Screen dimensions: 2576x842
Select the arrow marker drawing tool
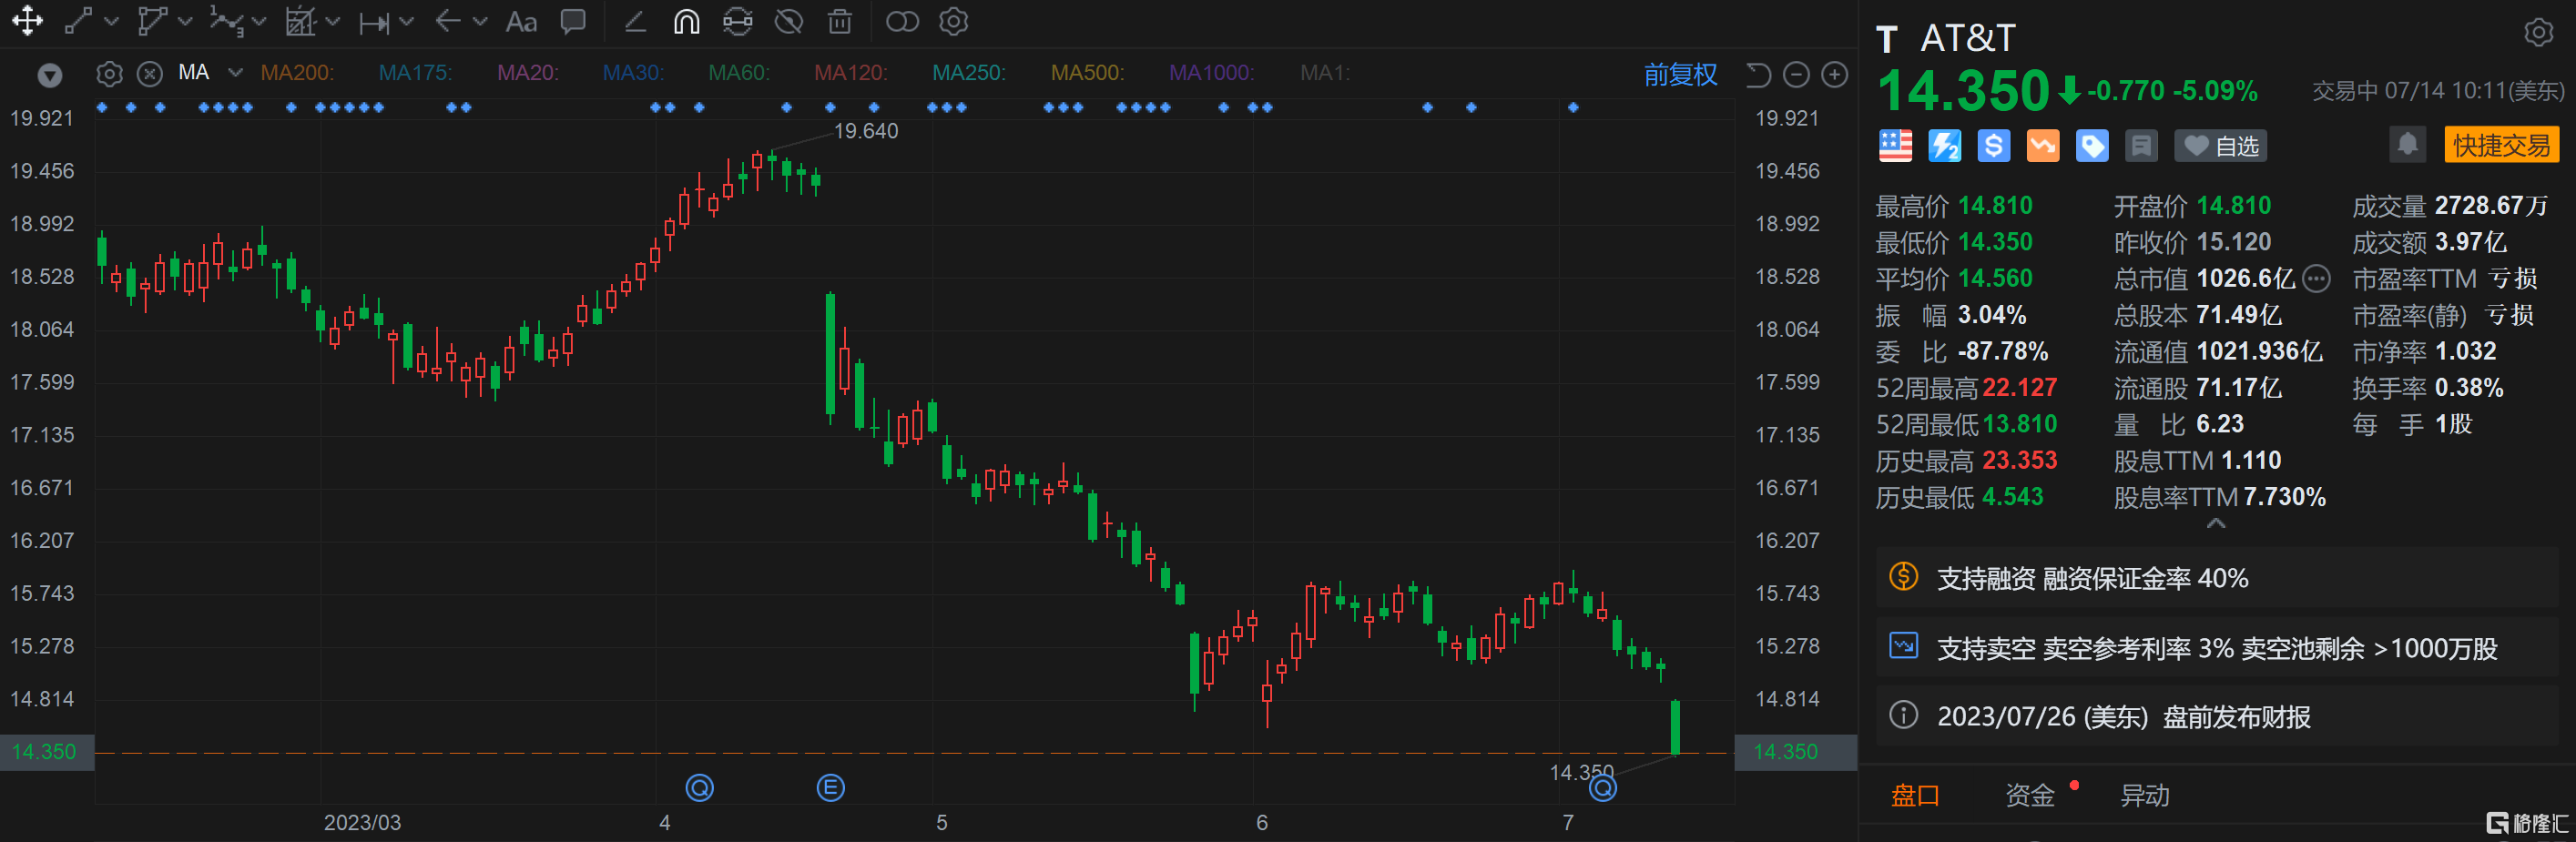pos(448,21)
